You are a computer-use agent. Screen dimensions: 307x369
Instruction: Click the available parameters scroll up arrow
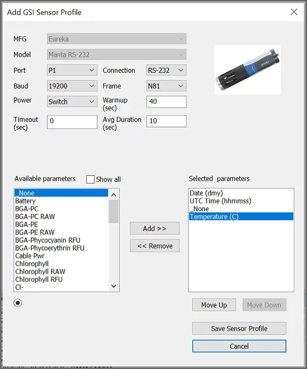(114, 195)
